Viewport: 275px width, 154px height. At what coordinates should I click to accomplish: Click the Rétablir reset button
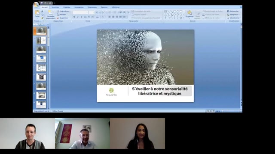[61, 15]
